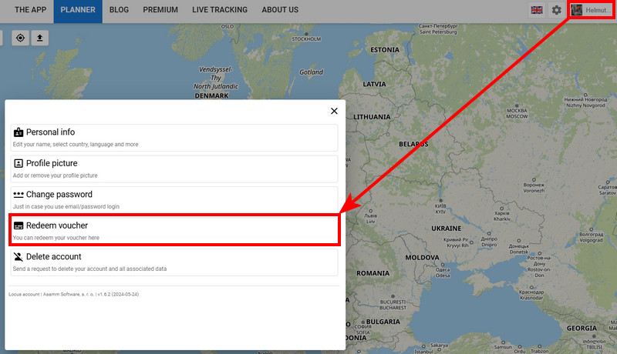Click the map near Belarus label
Screen dimensions: 617x354
(413, 155)
